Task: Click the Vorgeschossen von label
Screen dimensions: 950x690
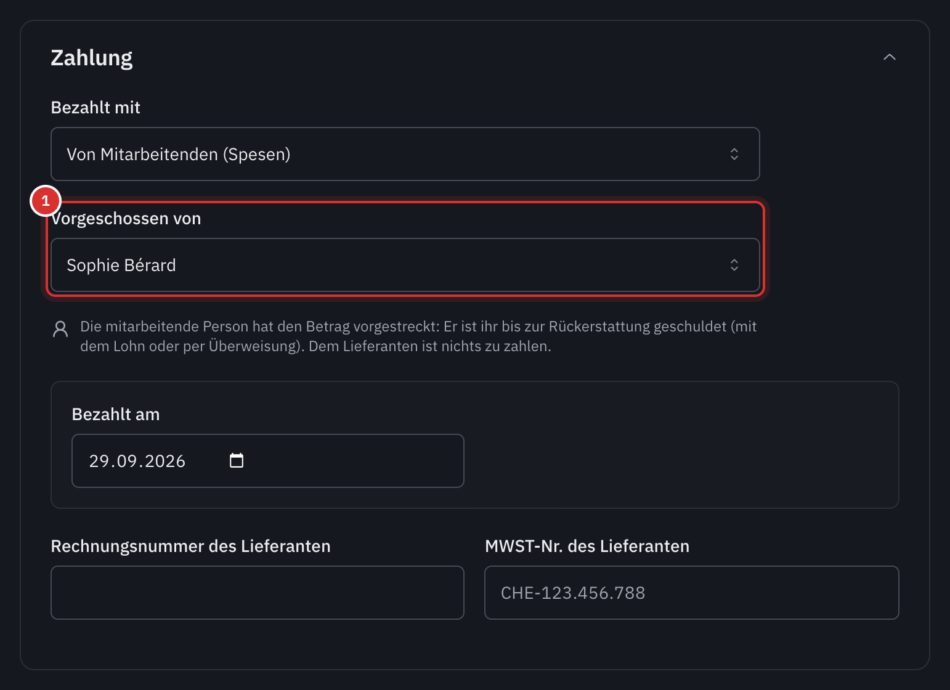Action: click(126, 219)
